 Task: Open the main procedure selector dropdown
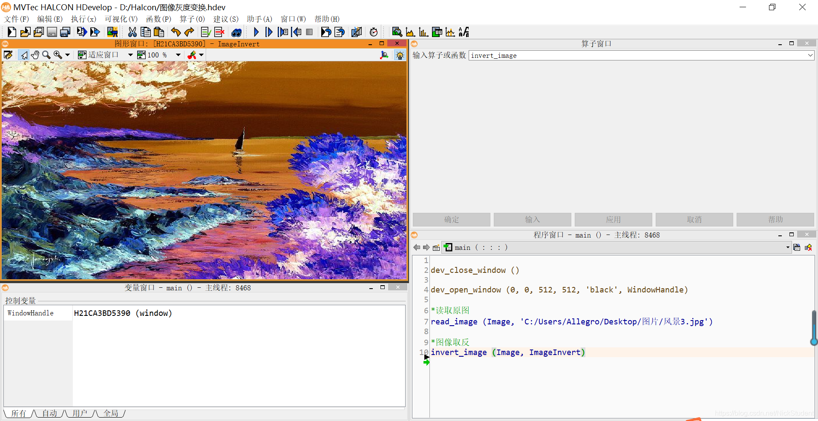point(788,247)
